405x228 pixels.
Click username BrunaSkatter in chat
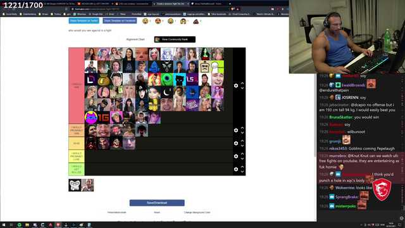pyautogui.click(x=341, y=117)
